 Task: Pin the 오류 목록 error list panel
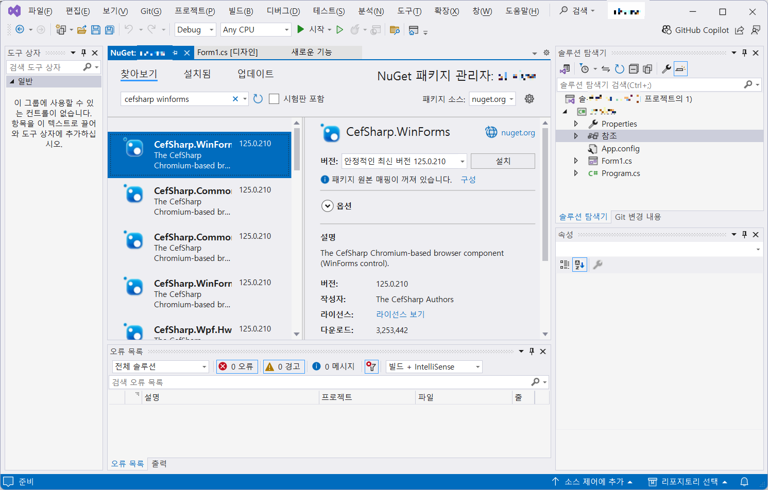(532, 351)
